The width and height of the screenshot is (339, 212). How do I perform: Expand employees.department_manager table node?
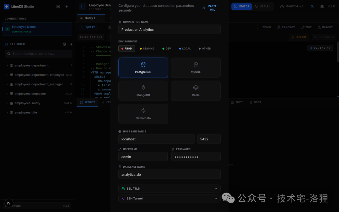[x=7, y=84]
